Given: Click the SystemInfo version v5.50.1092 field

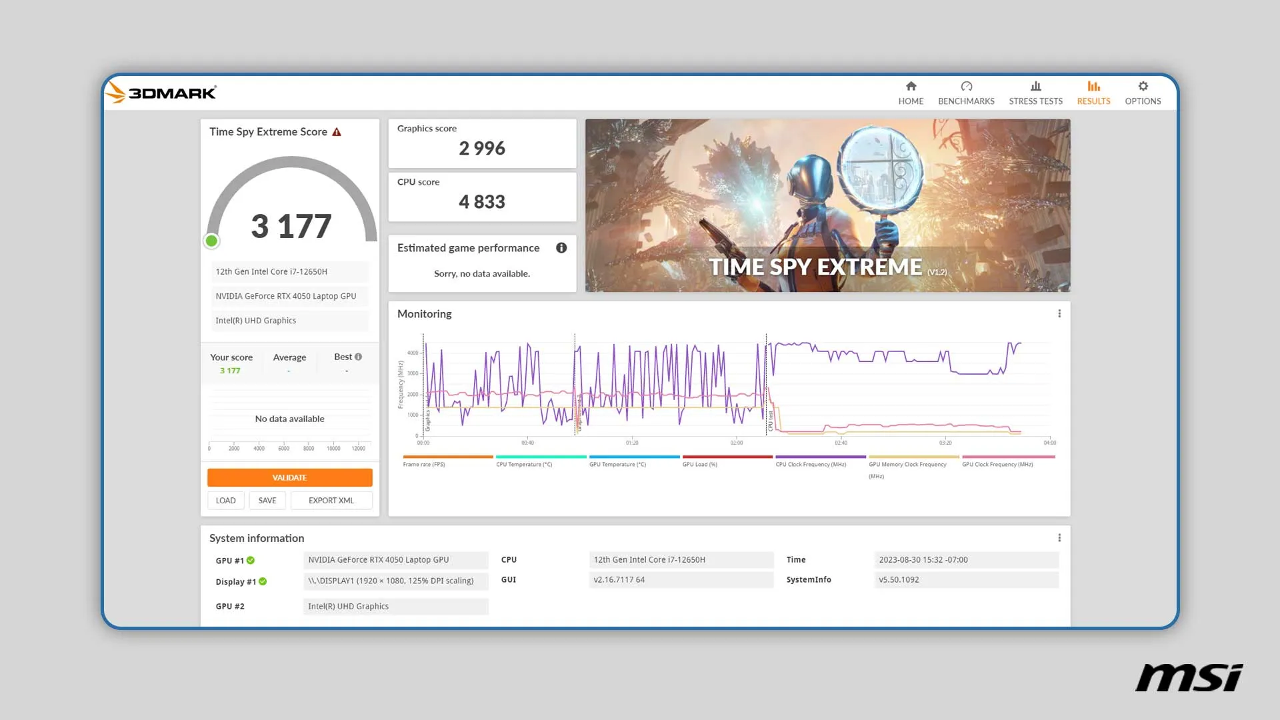Looking at the screenshot, I should tap(966, 580).
